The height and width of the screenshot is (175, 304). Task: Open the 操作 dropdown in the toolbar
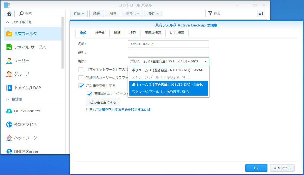tap(153, 13)
